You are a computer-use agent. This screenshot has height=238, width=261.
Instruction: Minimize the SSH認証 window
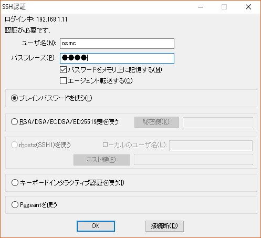tap(201, 7)
